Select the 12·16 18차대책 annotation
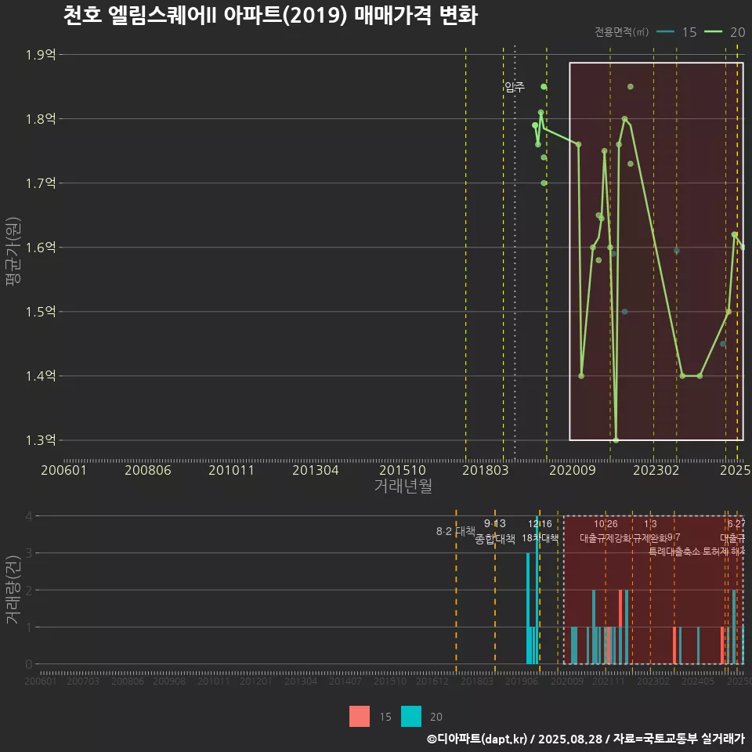752x752 pixels. pos(540,531)
